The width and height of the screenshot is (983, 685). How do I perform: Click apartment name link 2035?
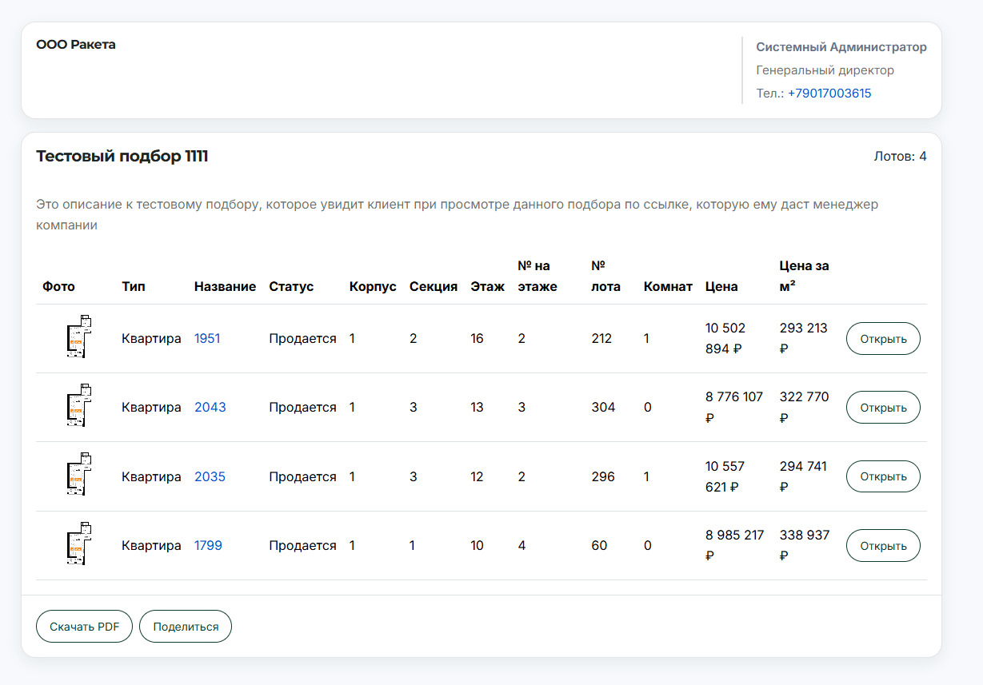pyautogui.click(x=210, y=476)
